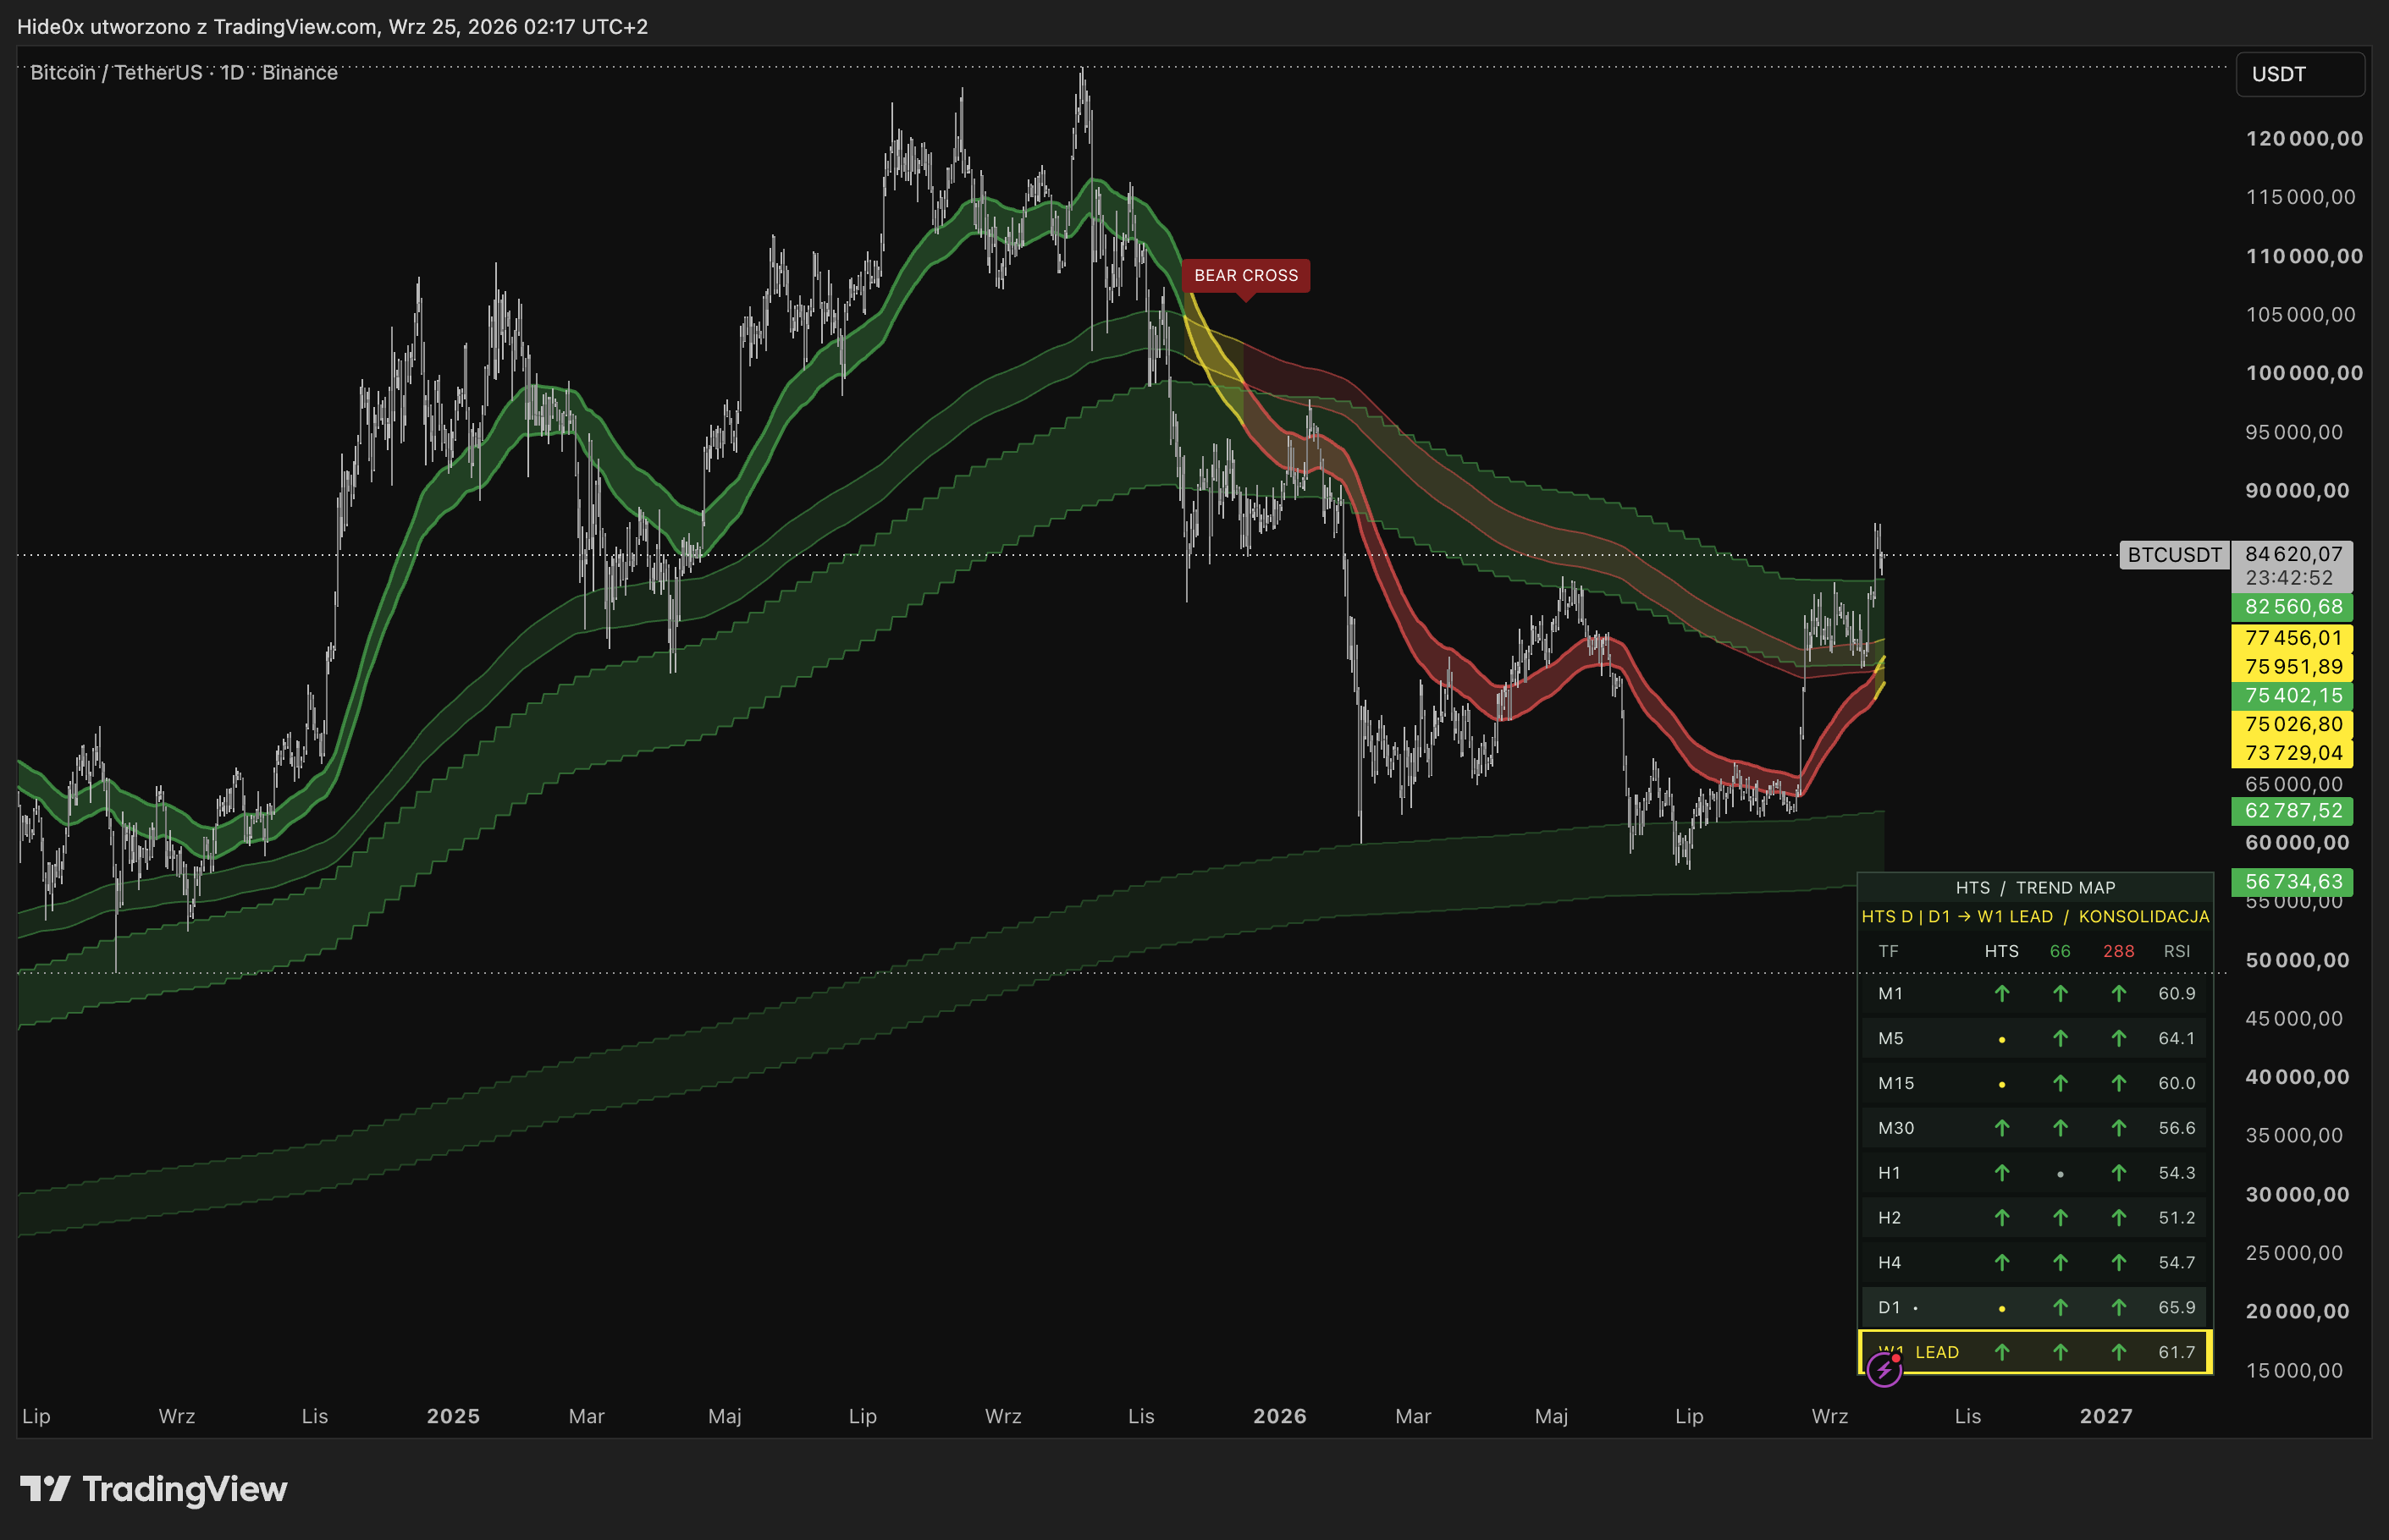Image resolution: width=2389 pixels, height=1540 pixels.
Task: Click the W1 LEAD RSI value 61.7
Action: click(x=2177, y=1352)
